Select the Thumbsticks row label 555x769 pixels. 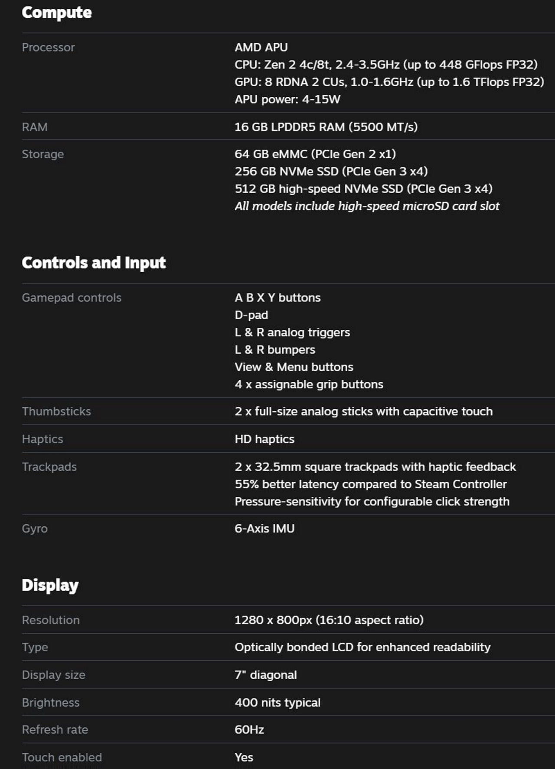pos(56,411)
